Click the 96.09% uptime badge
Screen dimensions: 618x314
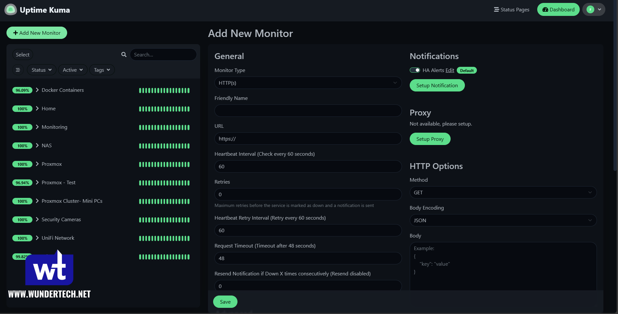coord(22,90)
